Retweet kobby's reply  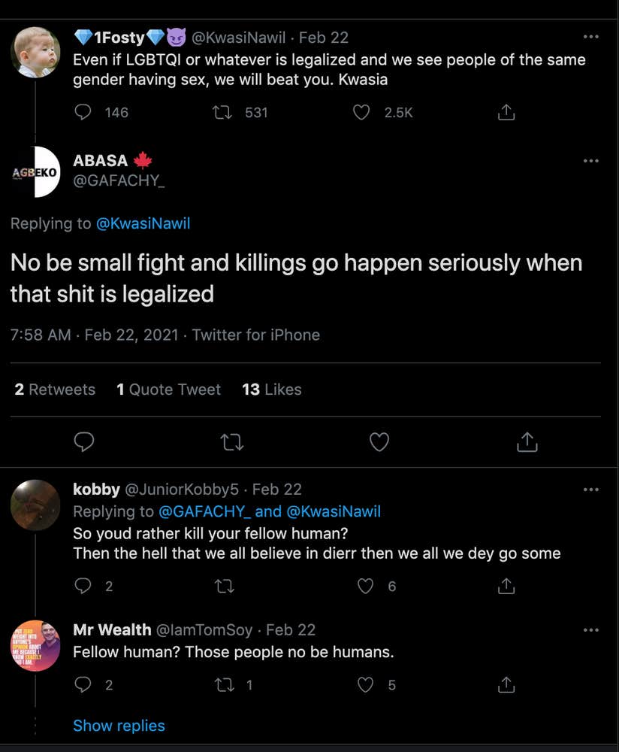point(224,586)
